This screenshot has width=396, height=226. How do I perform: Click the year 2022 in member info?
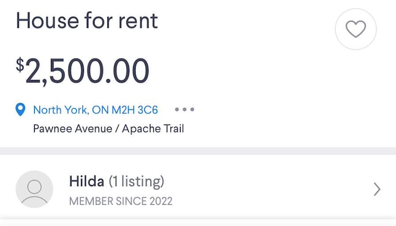tap(160, 201)
